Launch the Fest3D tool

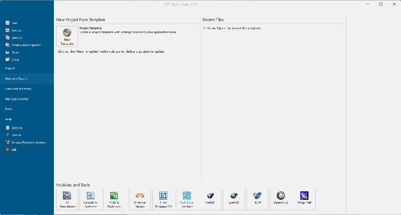point(210,200)
